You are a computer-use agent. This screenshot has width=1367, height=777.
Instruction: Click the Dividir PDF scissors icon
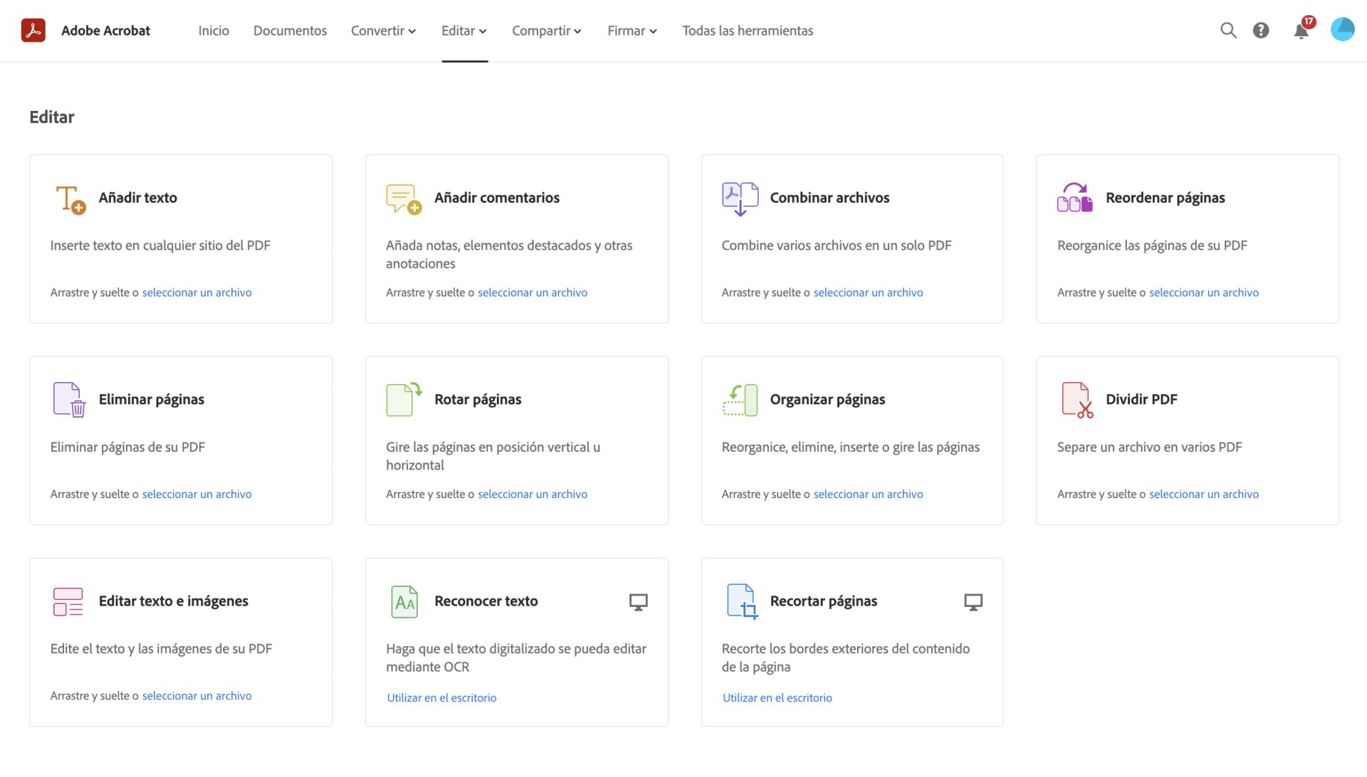click(x=1077, y=400)
